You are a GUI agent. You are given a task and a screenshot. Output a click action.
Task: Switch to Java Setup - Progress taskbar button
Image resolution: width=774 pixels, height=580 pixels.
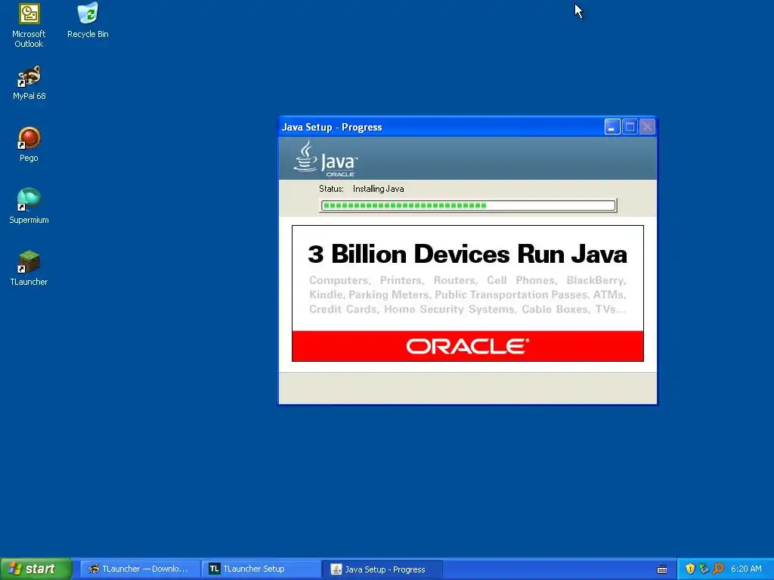click(x=382, y=569)
